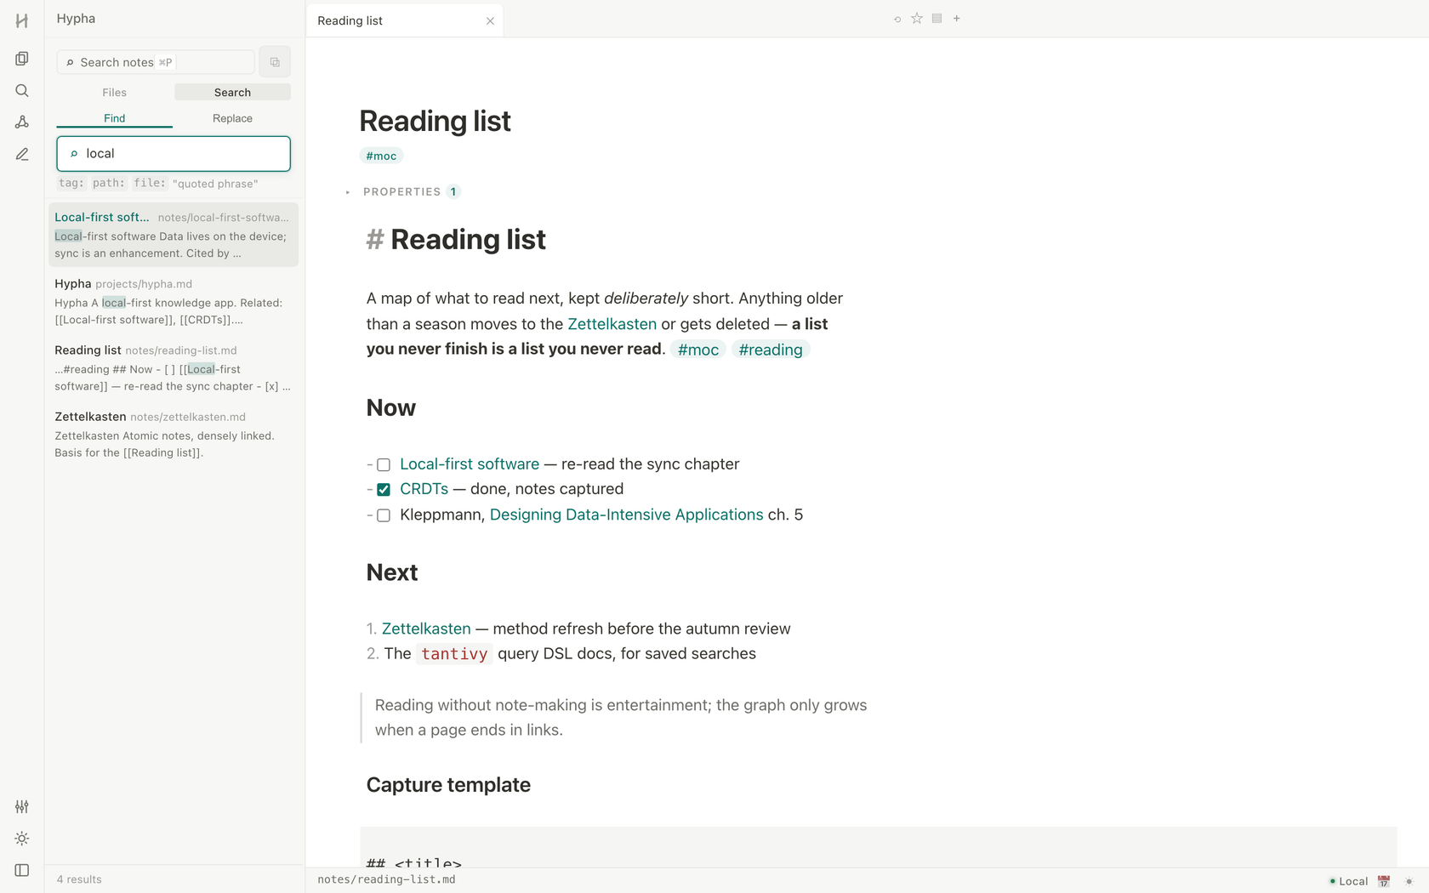Toggle the sidebar panel layout icon
1429x893 pixels.
[22, 870]
